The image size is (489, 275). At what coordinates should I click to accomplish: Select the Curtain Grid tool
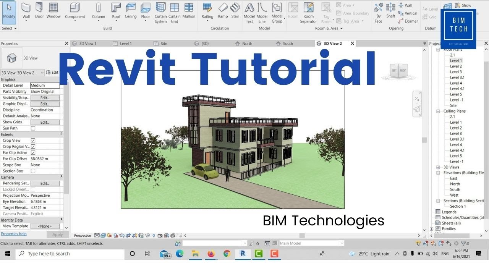175,13
